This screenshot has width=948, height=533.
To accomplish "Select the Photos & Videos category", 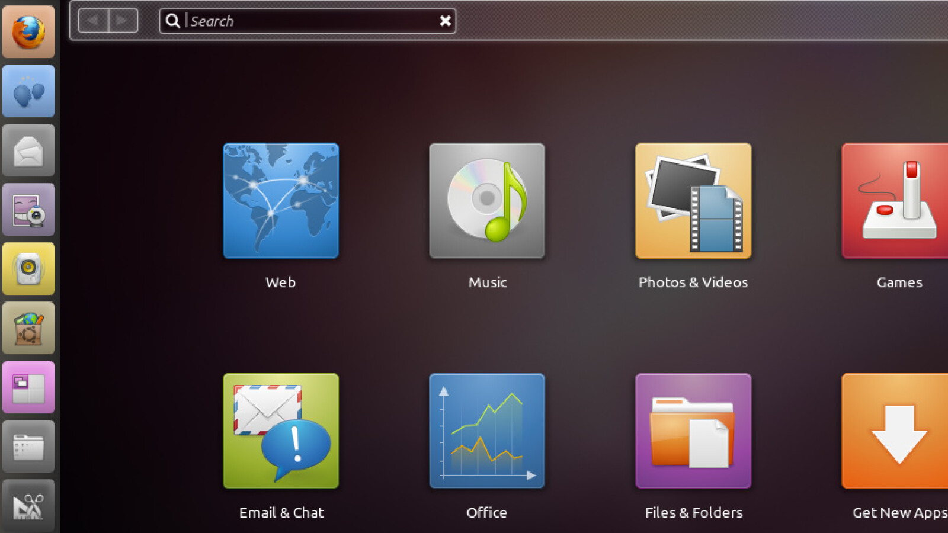I will [x=693, y=201].
